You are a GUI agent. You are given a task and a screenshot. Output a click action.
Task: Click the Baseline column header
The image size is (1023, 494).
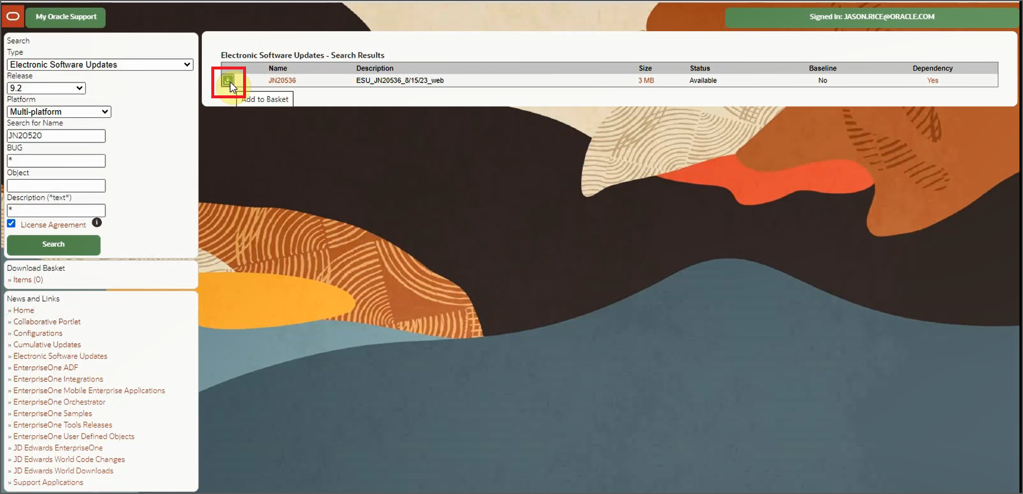point(822,68)
